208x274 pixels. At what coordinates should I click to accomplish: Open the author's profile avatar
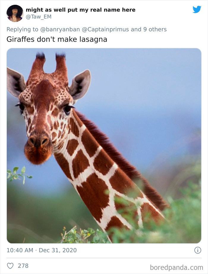(15, 13)
